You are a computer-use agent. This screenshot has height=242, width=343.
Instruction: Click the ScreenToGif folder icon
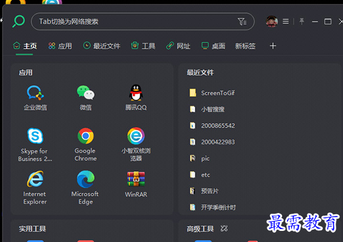click(193, 93)
